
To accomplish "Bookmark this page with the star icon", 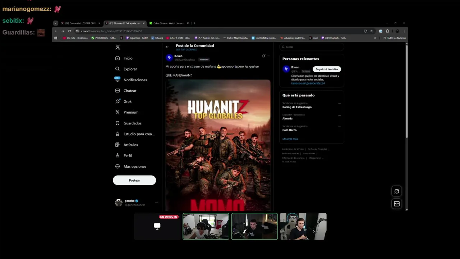I will pos(372,31).
